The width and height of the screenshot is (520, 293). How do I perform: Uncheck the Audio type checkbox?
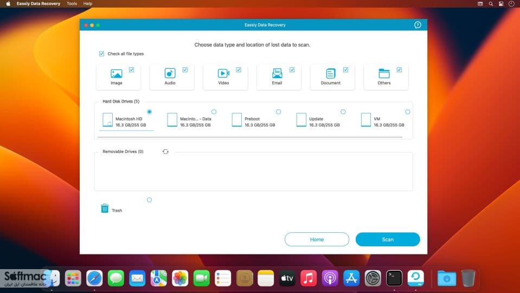tap(185, 69)
